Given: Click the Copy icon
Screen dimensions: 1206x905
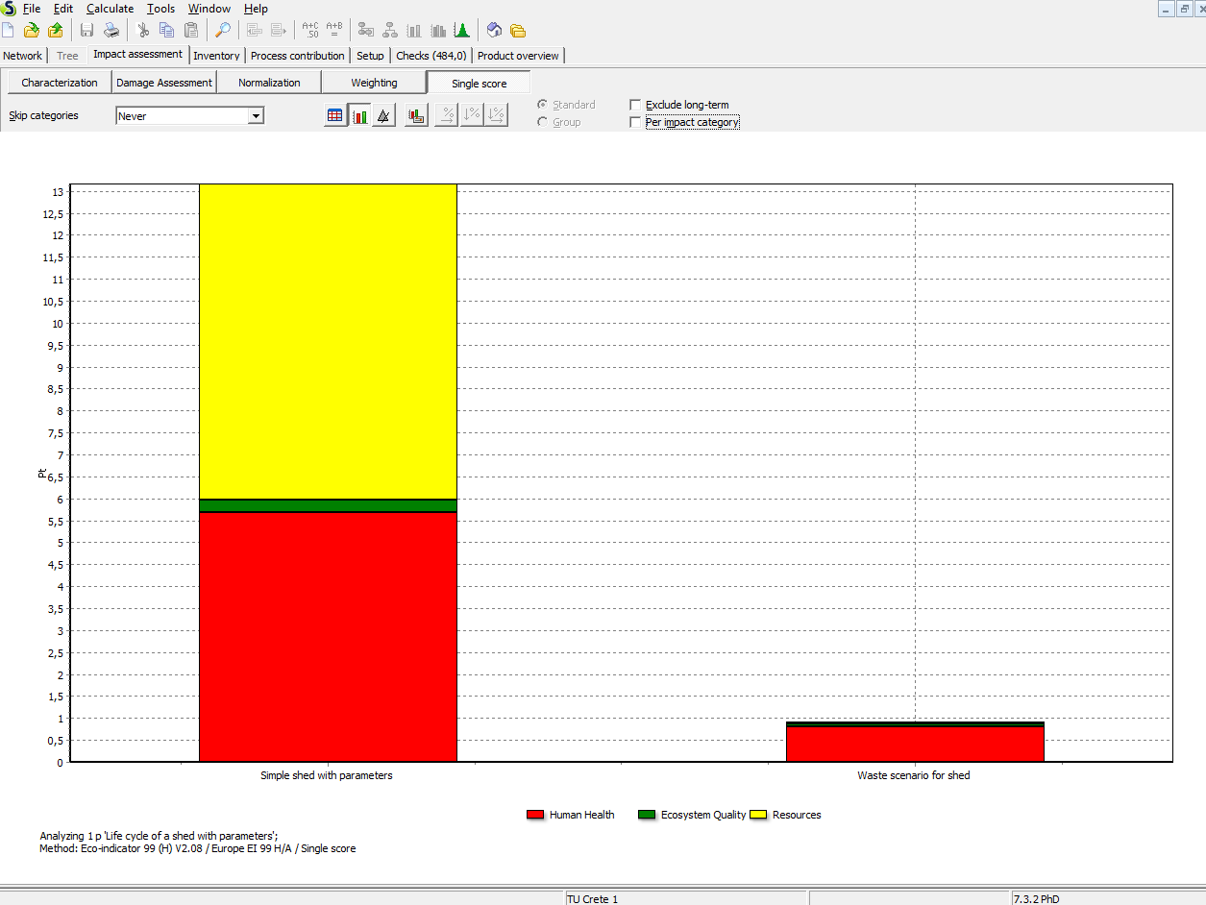Looking at the screenshot, I should [167, 30].
